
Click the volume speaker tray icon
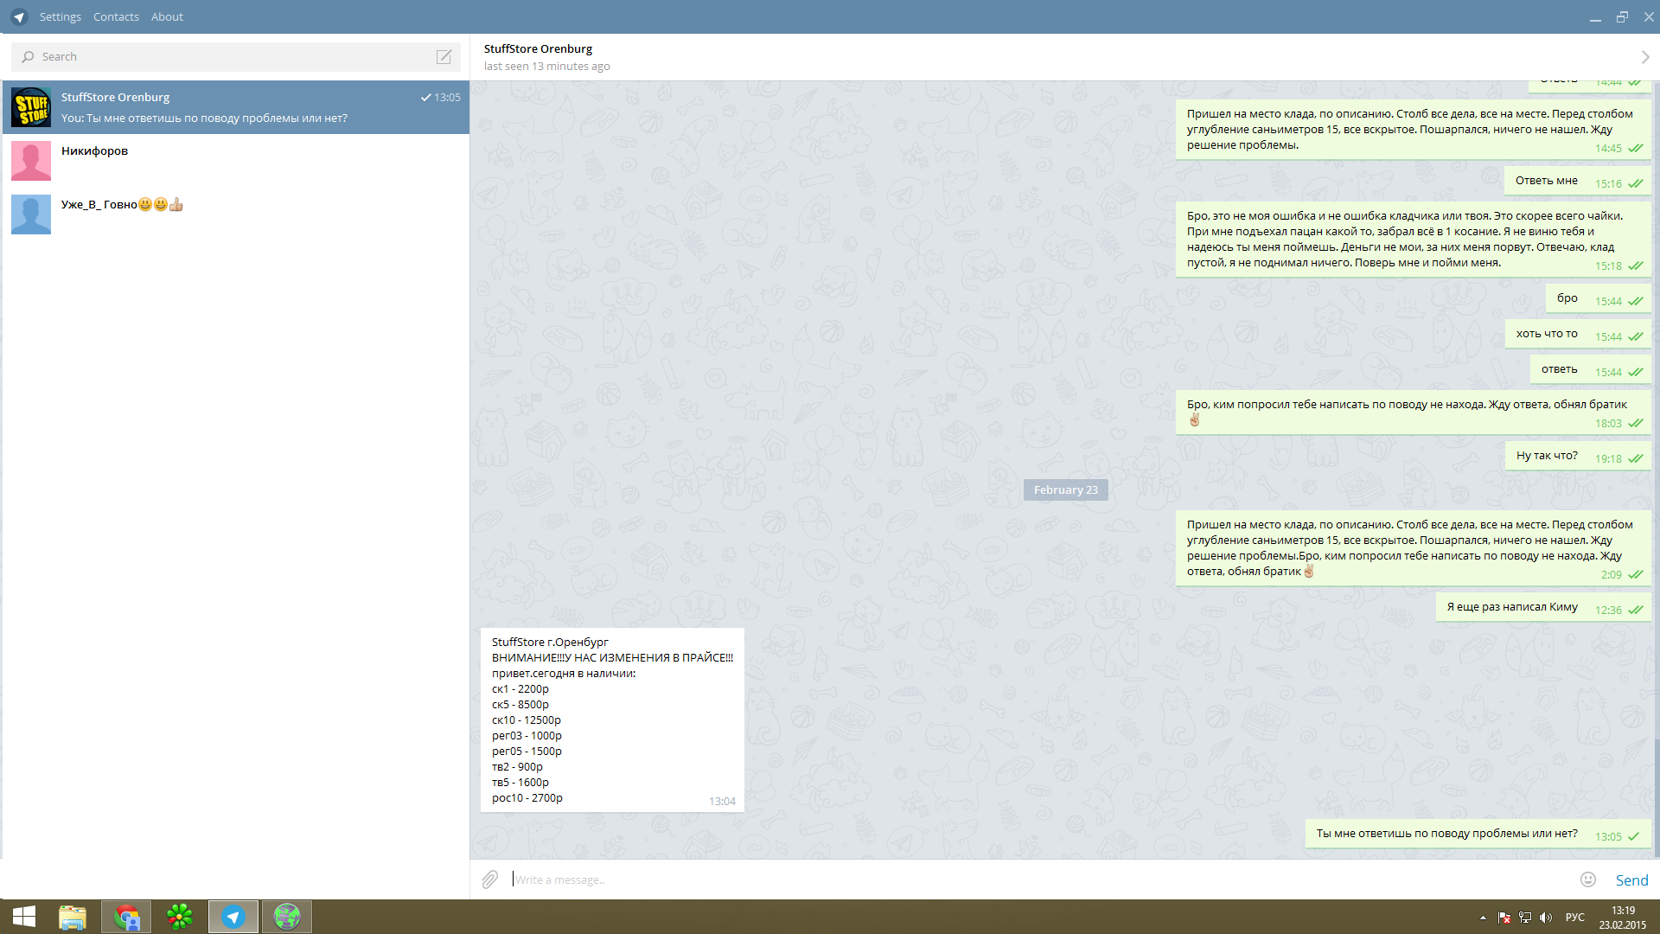point(1546,918)
